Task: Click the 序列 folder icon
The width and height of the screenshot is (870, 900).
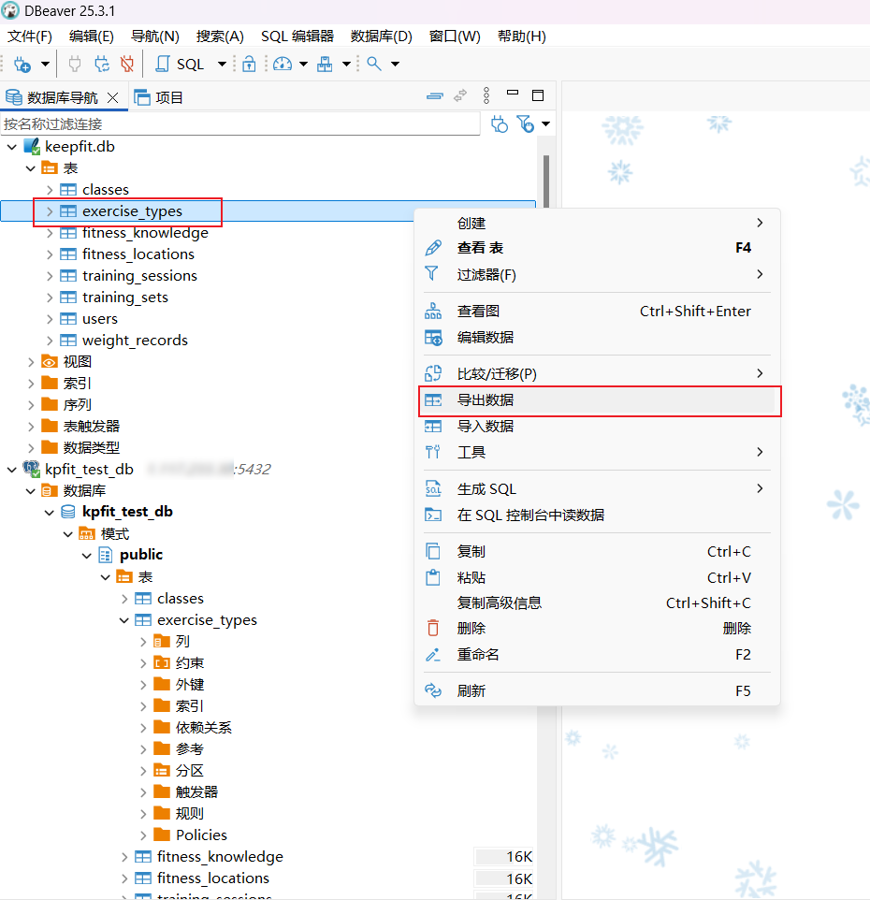Action: tap(50, 405)
